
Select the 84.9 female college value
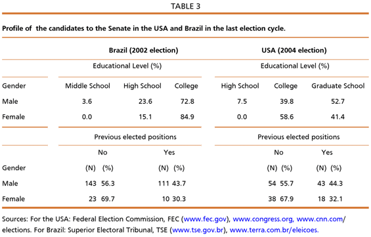point(187,117)
